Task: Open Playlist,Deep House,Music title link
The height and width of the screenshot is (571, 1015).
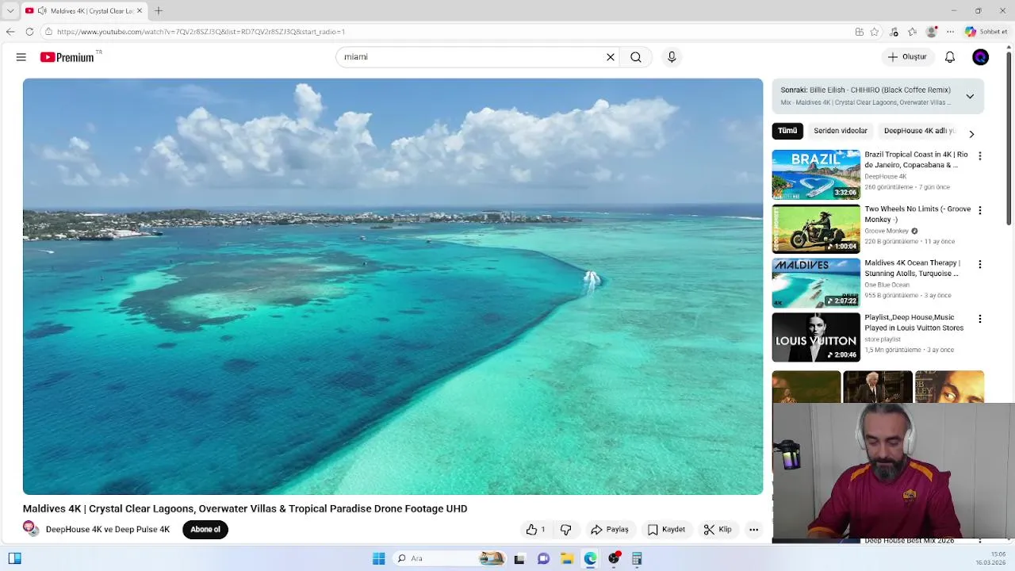Action: (x=913, y=322)
